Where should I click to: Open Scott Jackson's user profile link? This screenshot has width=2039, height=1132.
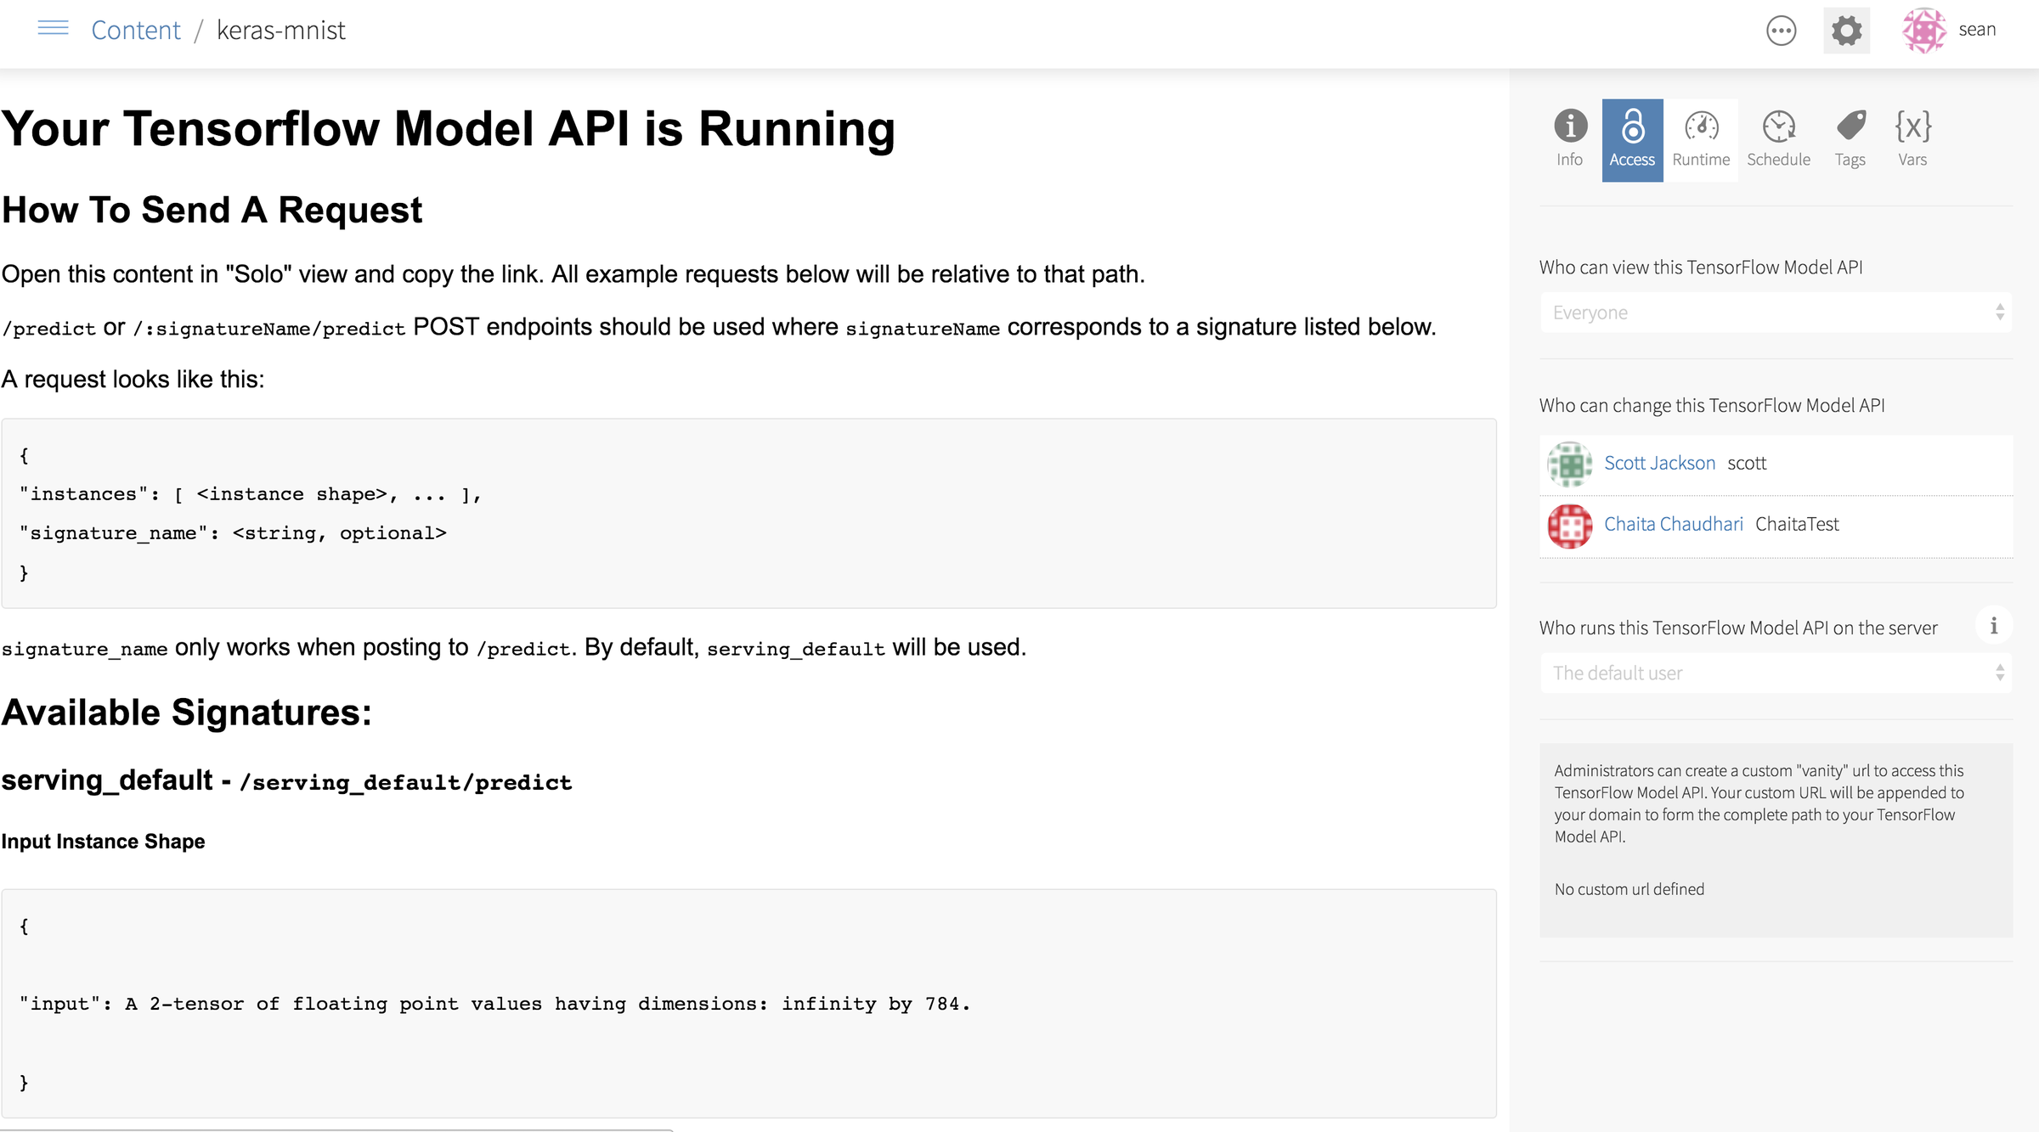(x=1659, y=463)
